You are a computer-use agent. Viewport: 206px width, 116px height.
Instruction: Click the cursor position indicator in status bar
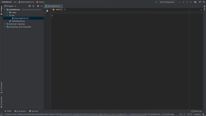pos(181,114)
